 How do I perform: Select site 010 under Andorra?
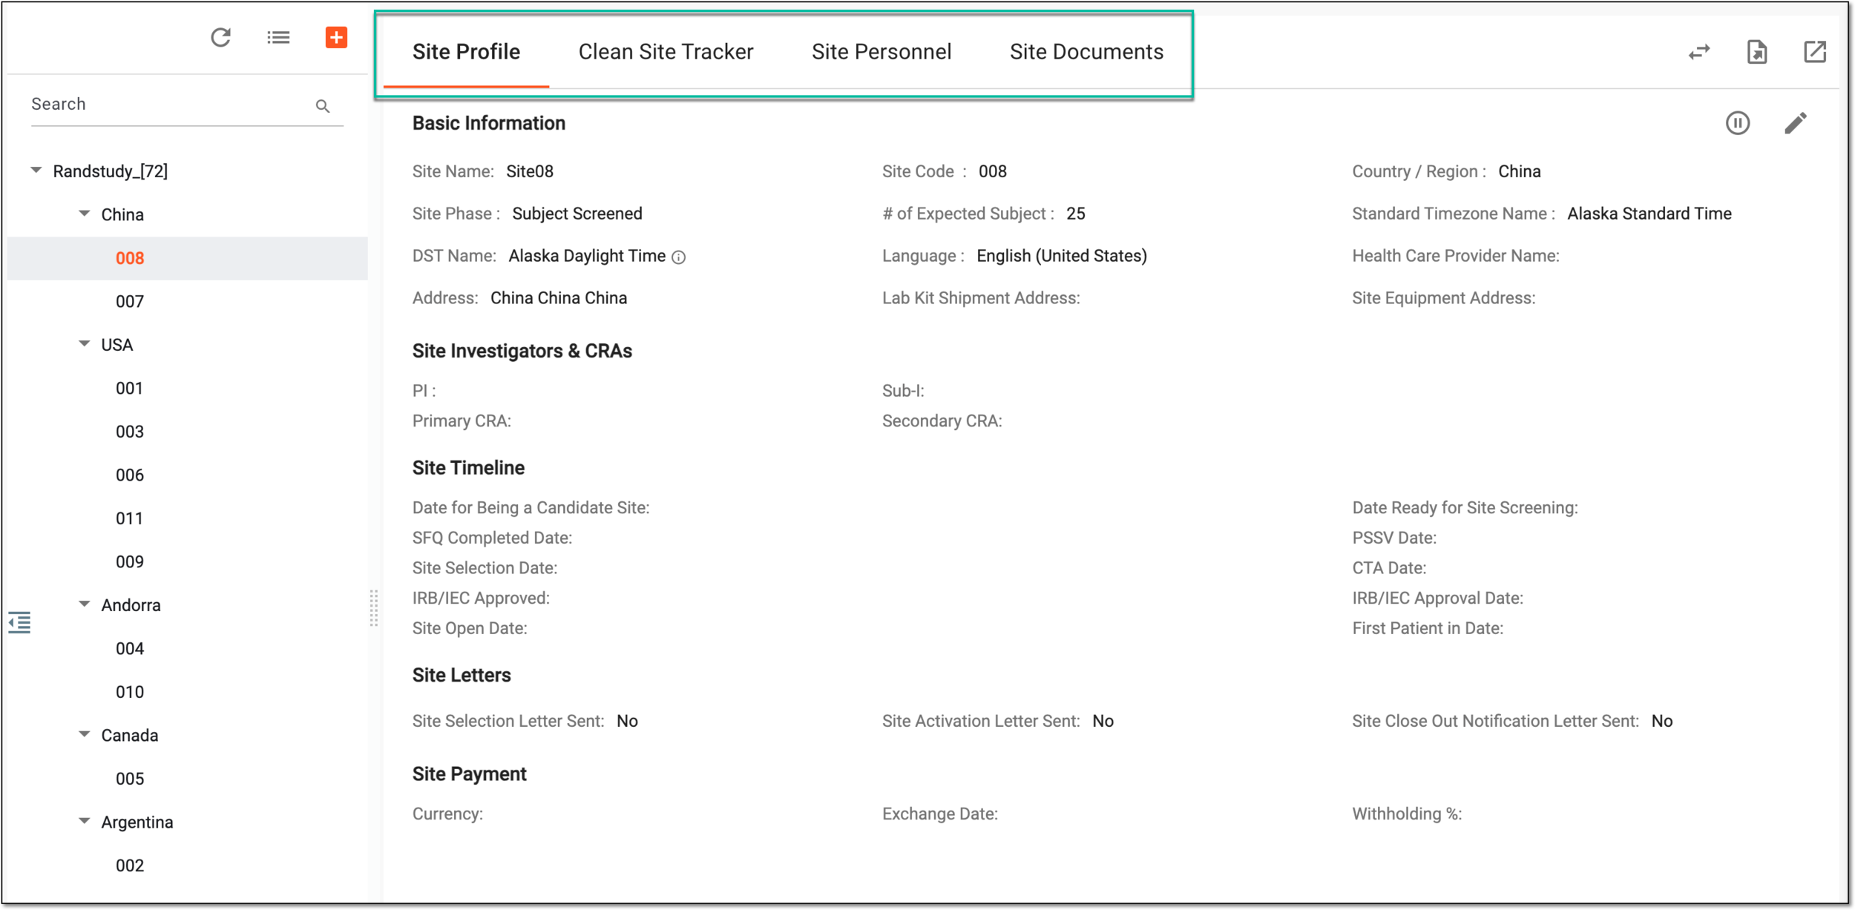(x=130, y=692)
